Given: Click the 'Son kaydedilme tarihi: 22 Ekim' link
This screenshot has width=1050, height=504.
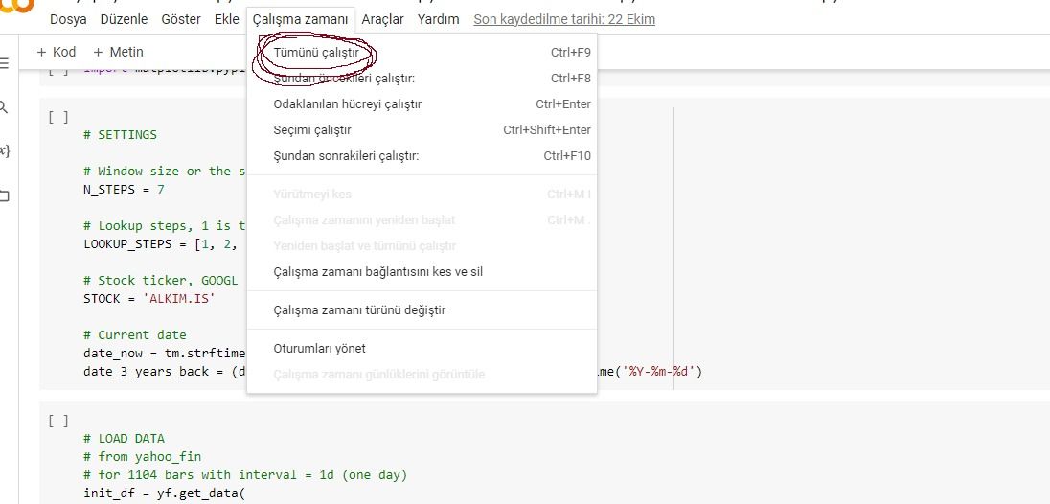Looking at the screenshot, I should click(564, 19).
